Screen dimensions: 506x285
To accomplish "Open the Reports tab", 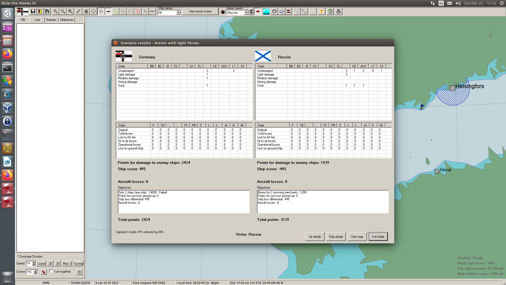I will (x=51, y=20).
